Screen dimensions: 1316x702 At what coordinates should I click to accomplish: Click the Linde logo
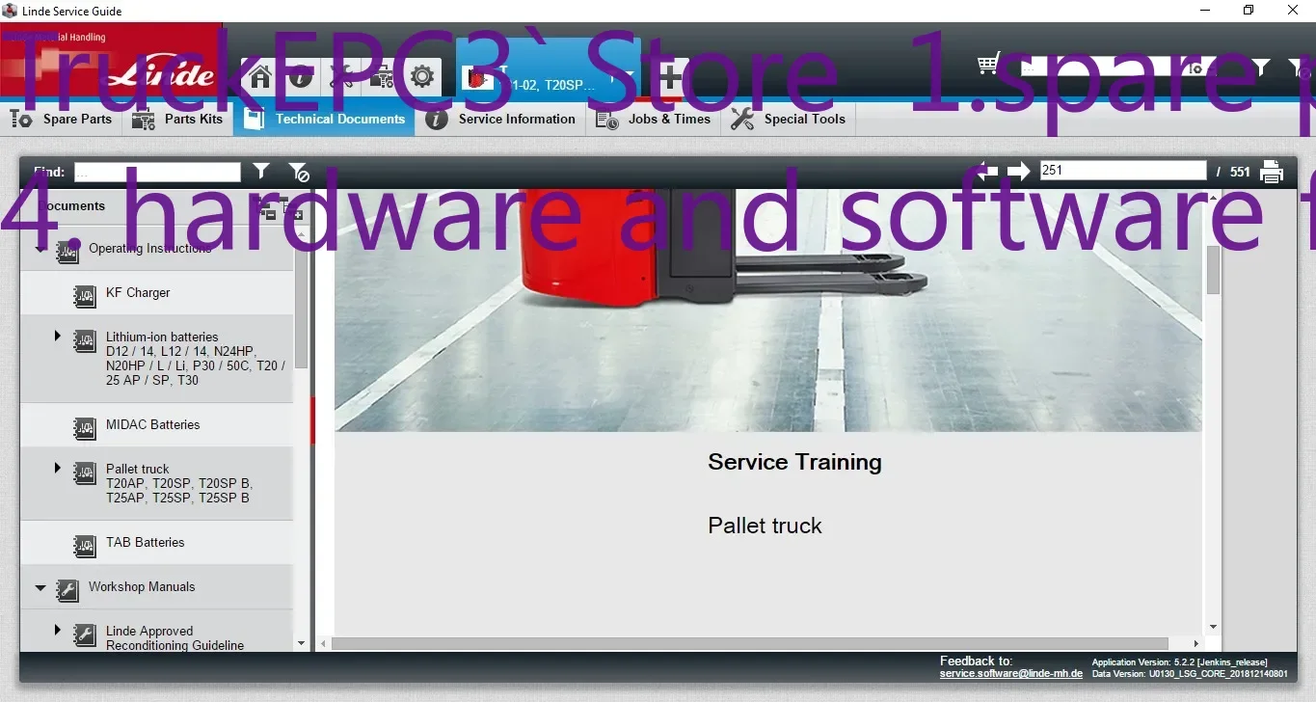[160, 74]
